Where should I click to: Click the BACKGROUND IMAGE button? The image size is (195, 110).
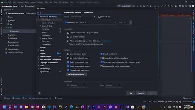[76, 75]
